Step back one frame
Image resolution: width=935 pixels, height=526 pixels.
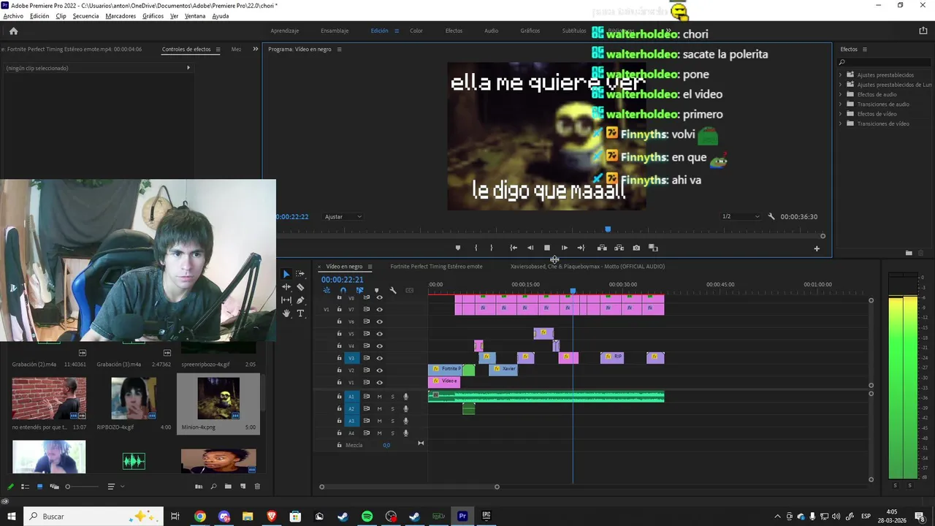(x=530, y=248)
